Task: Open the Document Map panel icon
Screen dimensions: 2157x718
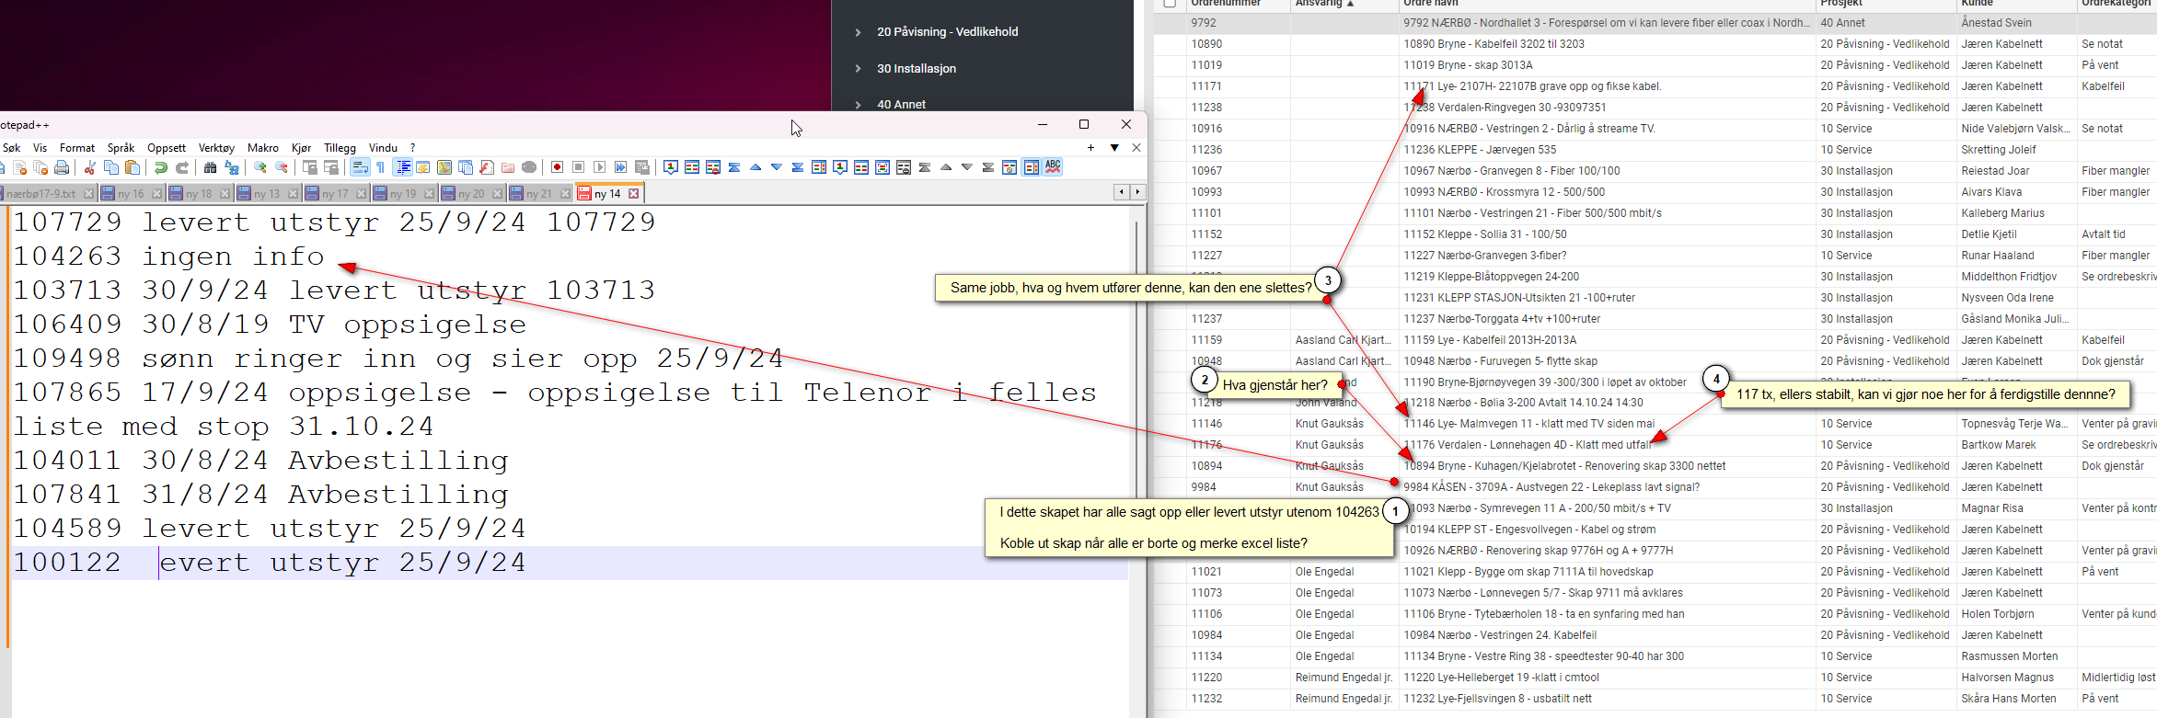Action: pos(444,167)
